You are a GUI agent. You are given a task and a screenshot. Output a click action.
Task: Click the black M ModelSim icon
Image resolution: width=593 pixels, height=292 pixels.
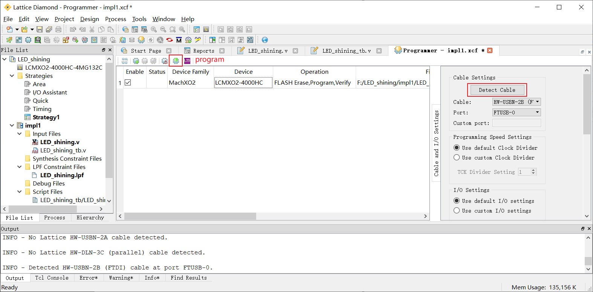tap(179, 40)
